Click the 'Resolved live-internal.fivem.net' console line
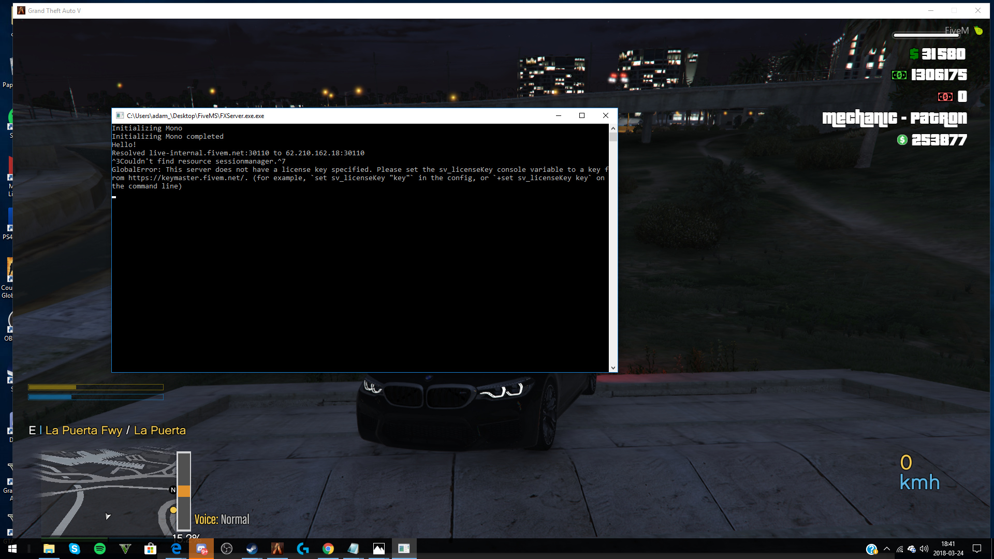The image size is (994, 559). coord(238,153)
